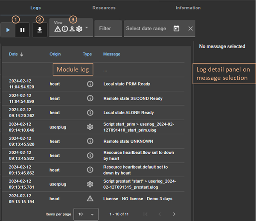Select the Logs tab

pos(36,8)
